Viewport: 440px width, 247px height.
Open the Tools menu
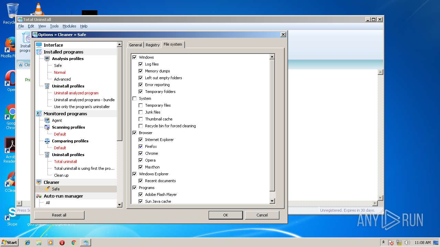point(54,26)
